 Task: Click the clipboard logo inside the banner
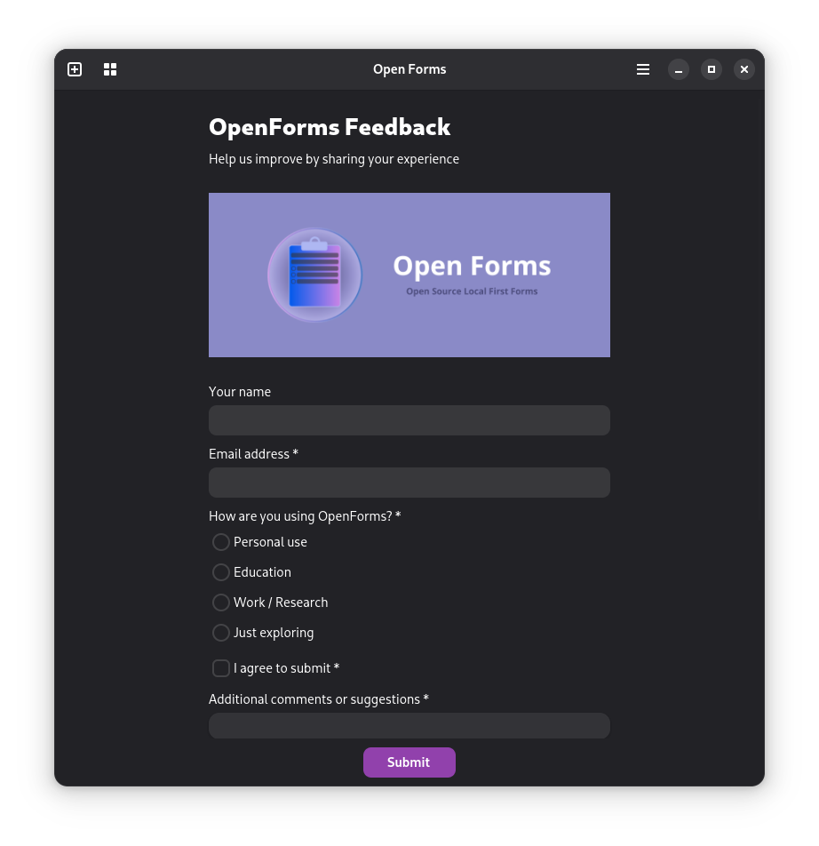coord(314,274)
